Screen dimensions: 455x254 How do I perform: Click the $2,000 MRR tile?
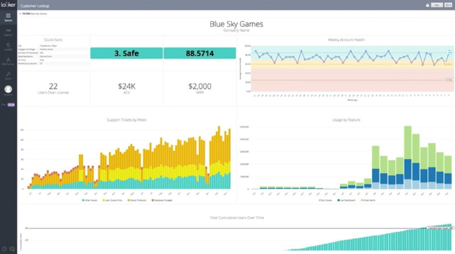[x=200, y=88]
